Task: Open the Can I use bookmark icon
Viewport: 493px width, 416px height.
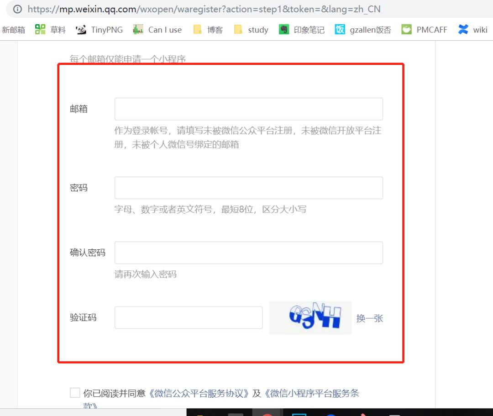Action: click(x=138, y=30)
